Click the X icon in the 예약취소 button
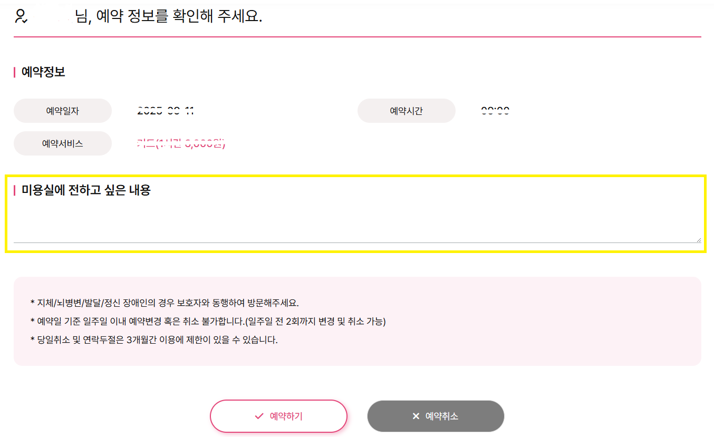714x437 pixels. point(416,416)
